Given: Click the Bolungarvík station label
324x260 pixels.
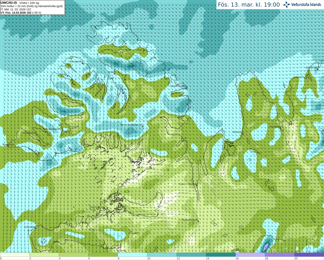Looking at the screenshot, I should tap(76, 62).
